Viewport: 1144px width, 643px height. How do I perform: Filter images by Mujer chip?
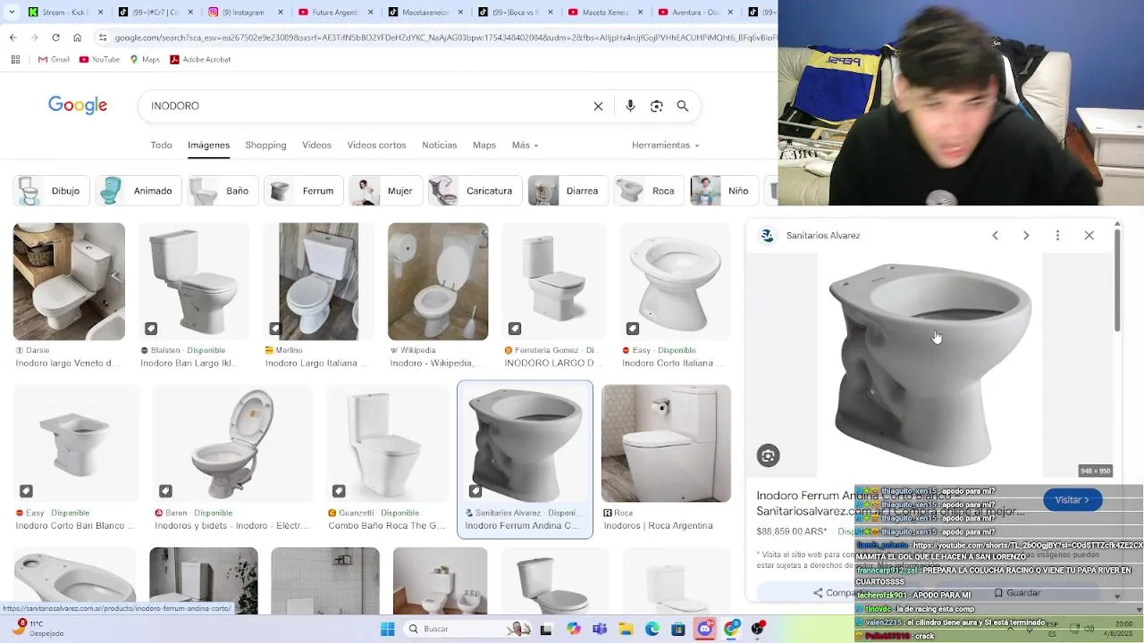tap(385, 191)
